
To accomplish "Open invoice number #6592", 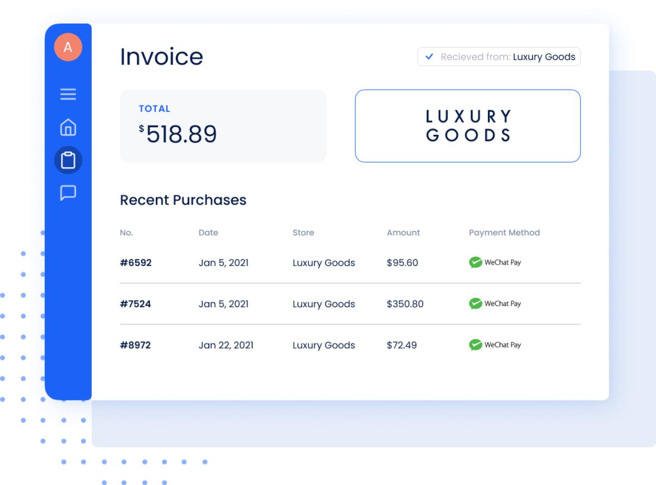I will [x=136, y=263].
